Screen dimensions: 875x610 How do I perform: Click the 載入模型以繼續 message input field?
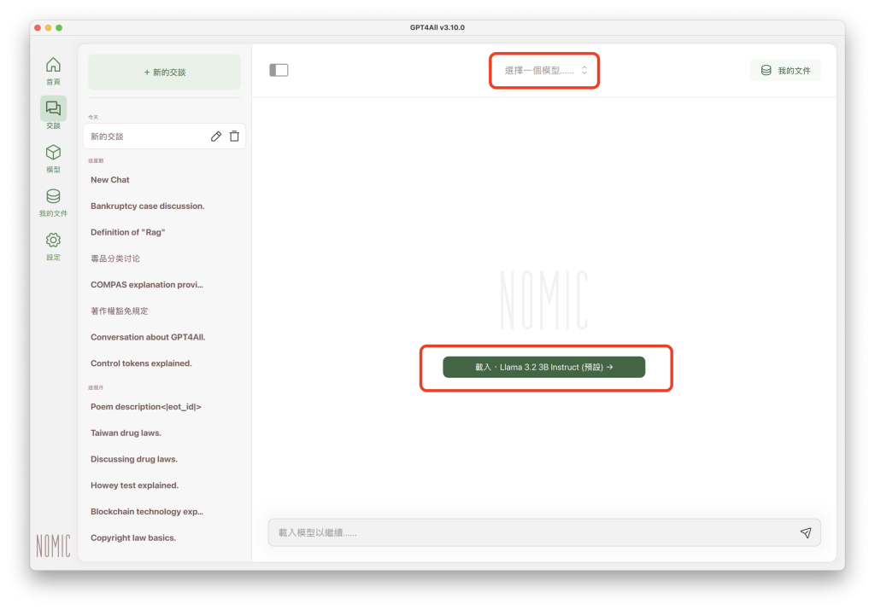point(530,532)
